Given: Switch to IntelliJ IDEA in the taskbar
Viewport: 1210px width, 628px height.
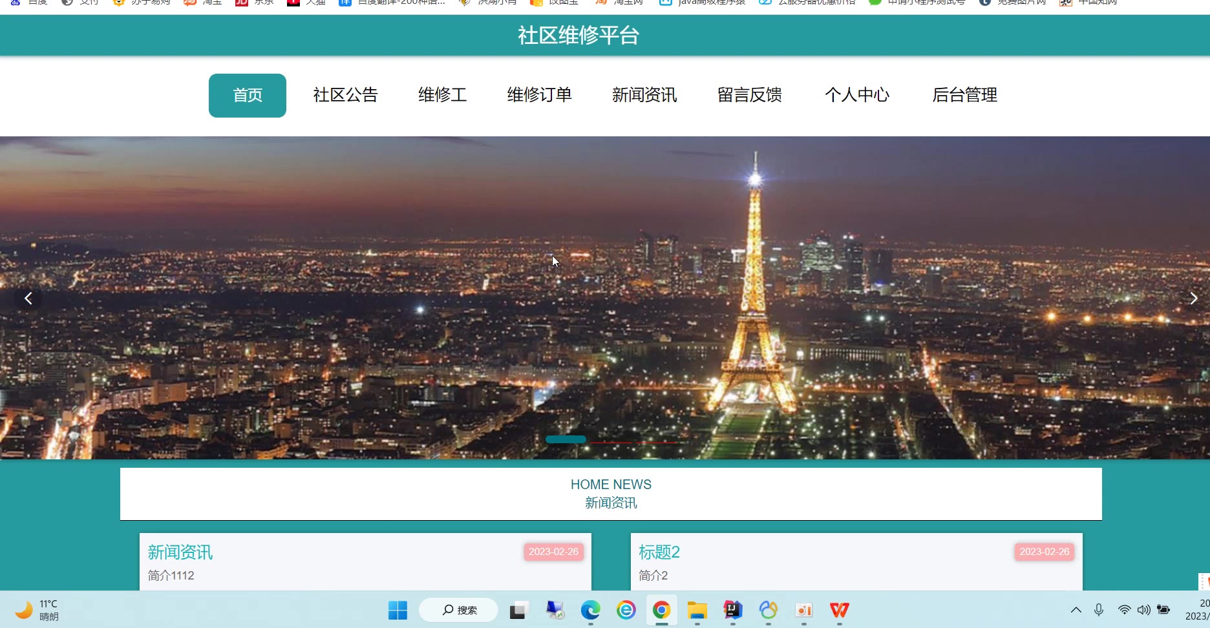Looking at the screenshot, I should click(x=732, y=610).
